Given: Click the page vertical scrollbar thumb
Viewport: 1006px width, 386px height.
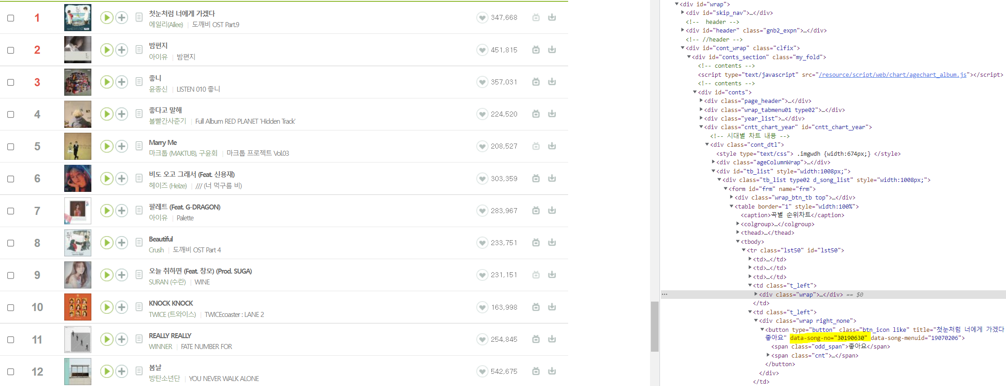Looking at the screenshot, I should point(655,326).
